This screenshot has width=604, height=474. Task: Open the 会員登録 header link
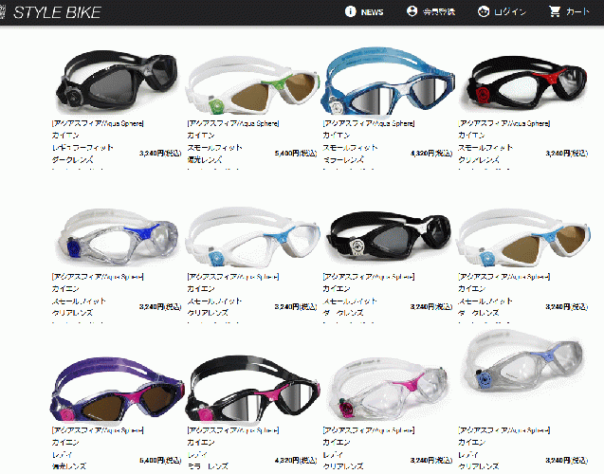[439, 12]
